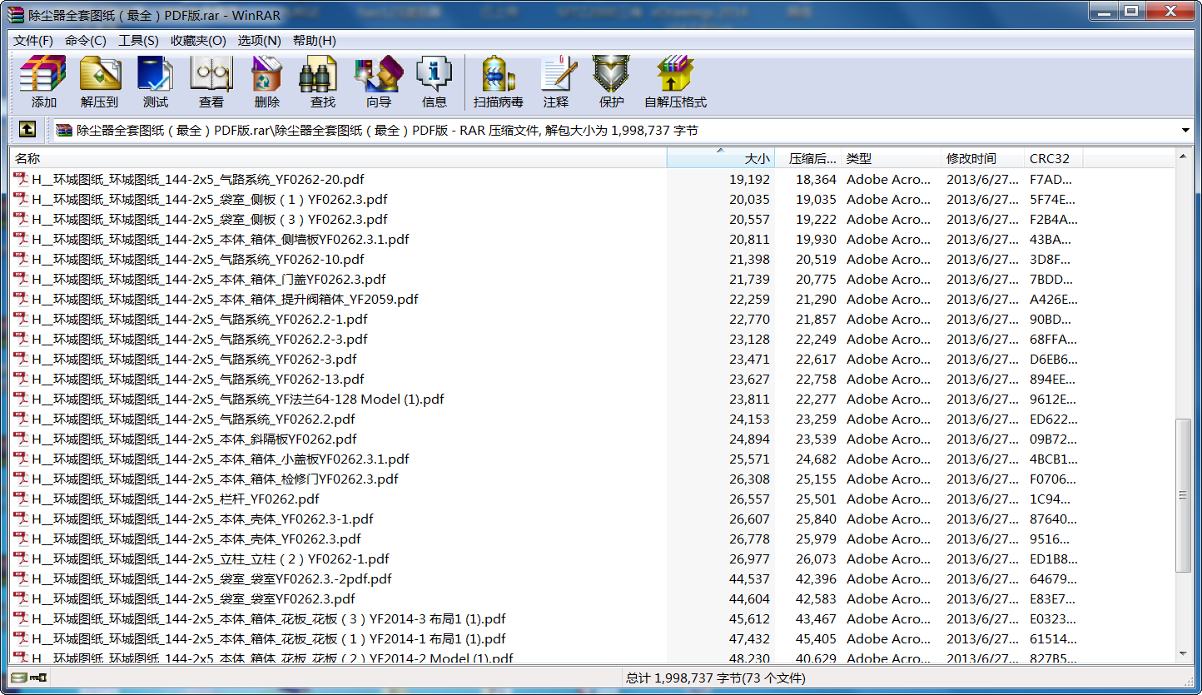Sort by 名称 column header
The image size is (1202, 695).
coord(338,158)
